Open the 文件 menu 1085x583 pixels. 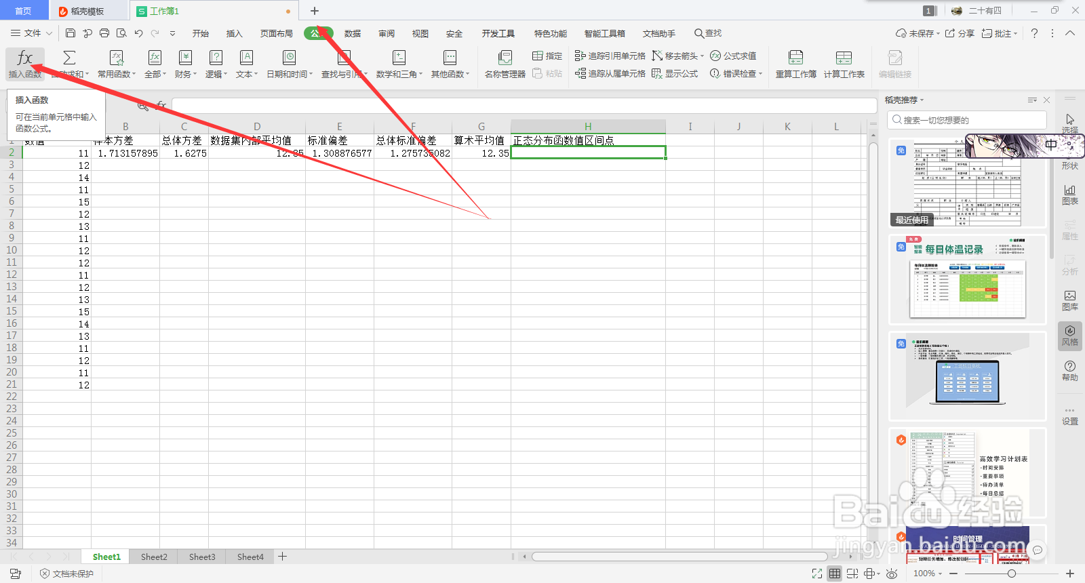[x=31, y=33]
